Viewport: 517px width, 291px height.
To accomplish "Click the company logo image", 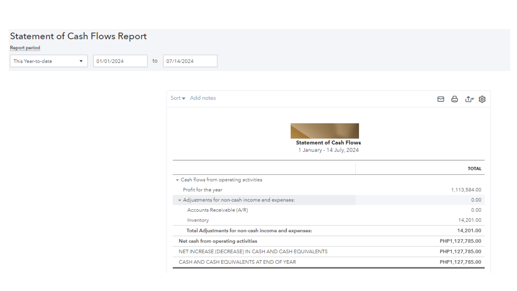I will coord(324,131).
